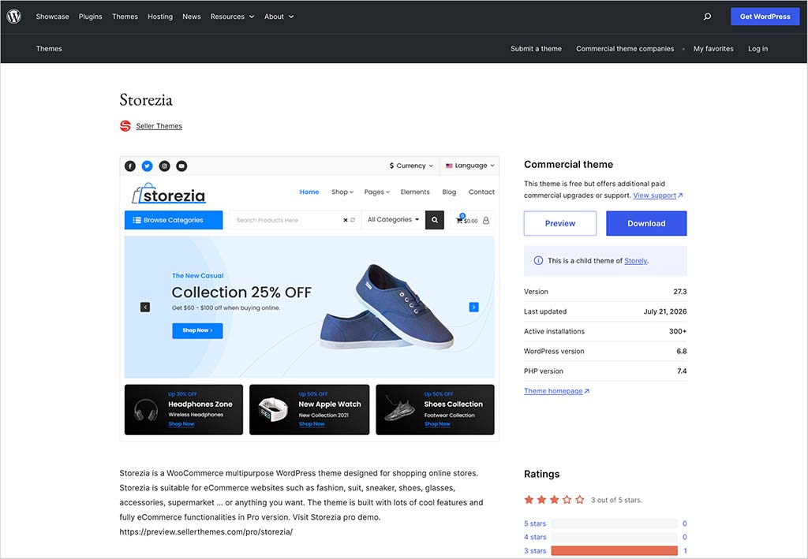Open the All Categories dropdown

(393, 220)
